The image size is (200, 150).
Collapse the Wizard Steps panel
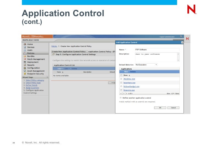[48, 77]
